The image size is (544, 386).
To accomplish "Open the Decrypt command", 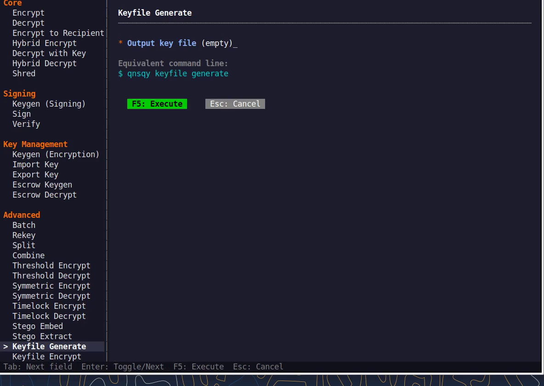I will (28, 23).
